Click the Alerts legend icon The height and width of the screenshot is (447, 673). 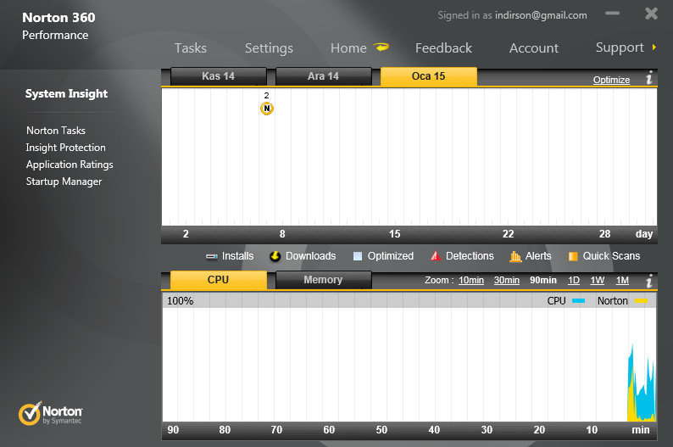click(x=515, y=256)
